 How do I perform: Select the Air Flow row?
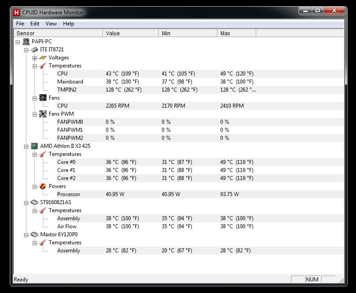pyautogui.click(x=200, y=226)
